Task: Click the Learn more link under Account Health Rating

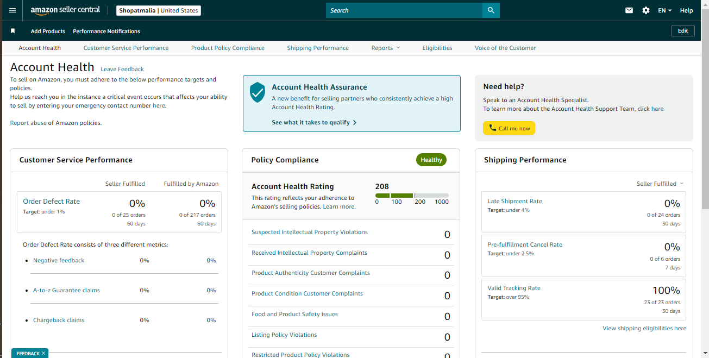Action: 340,206
